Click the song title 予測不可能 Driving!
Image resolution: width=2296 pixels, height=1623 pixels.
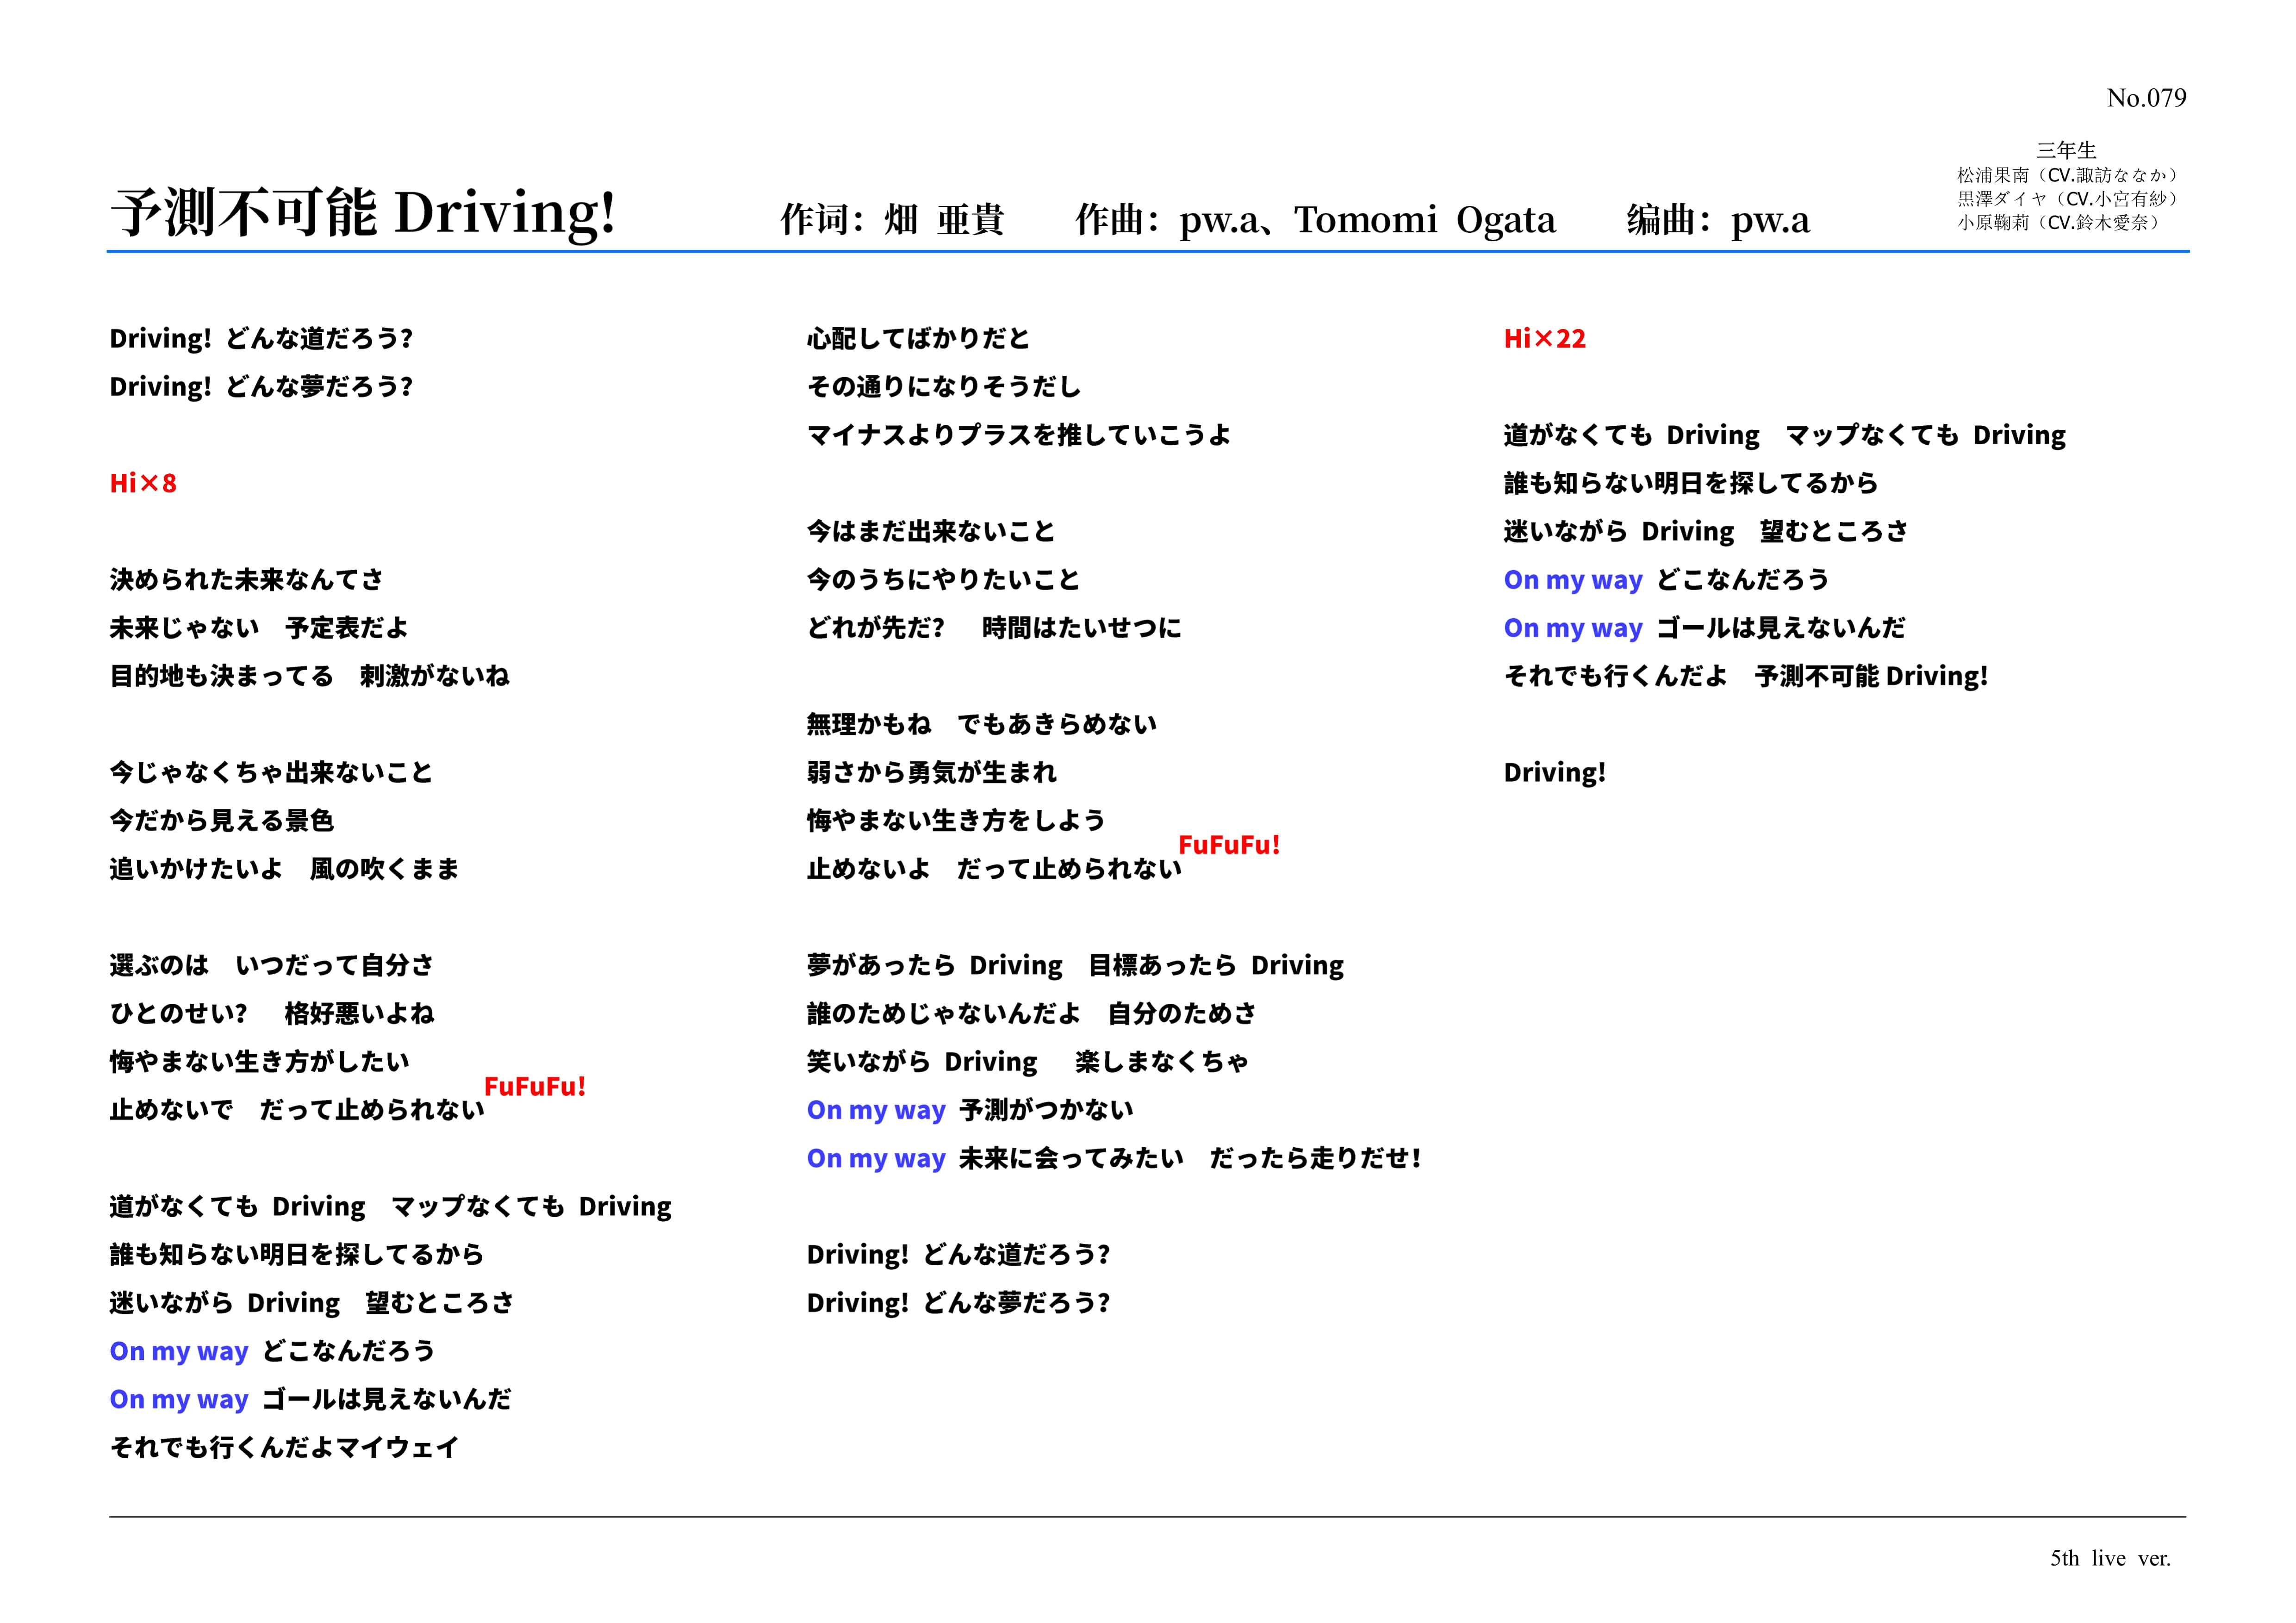click(362, 213)
